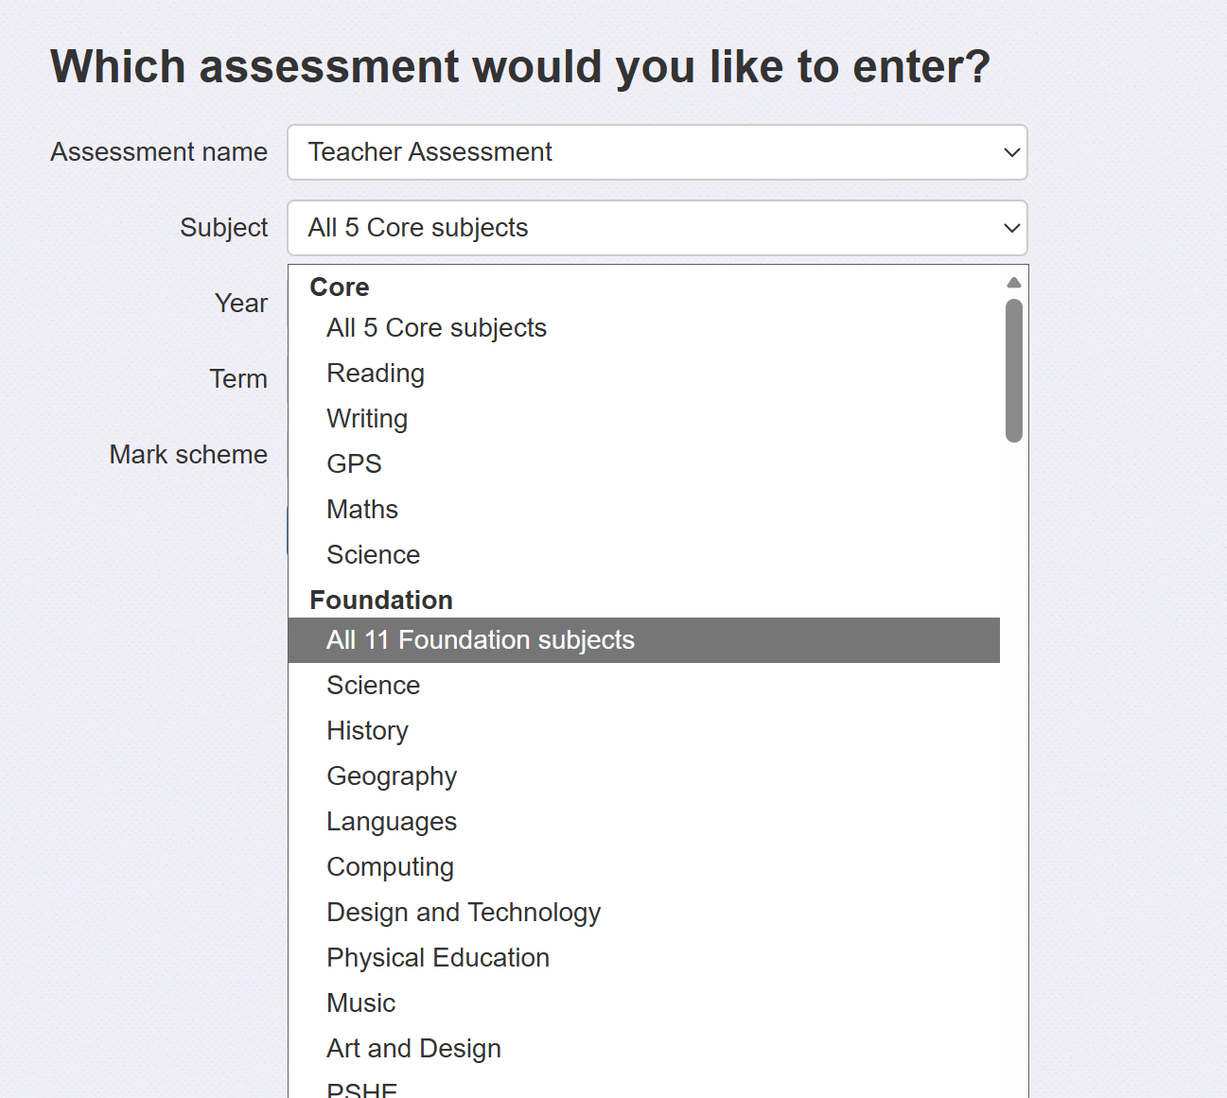Pick Geography from the Foundation subjects
Screen dimensions: 1227x1098
click(392, 776)
